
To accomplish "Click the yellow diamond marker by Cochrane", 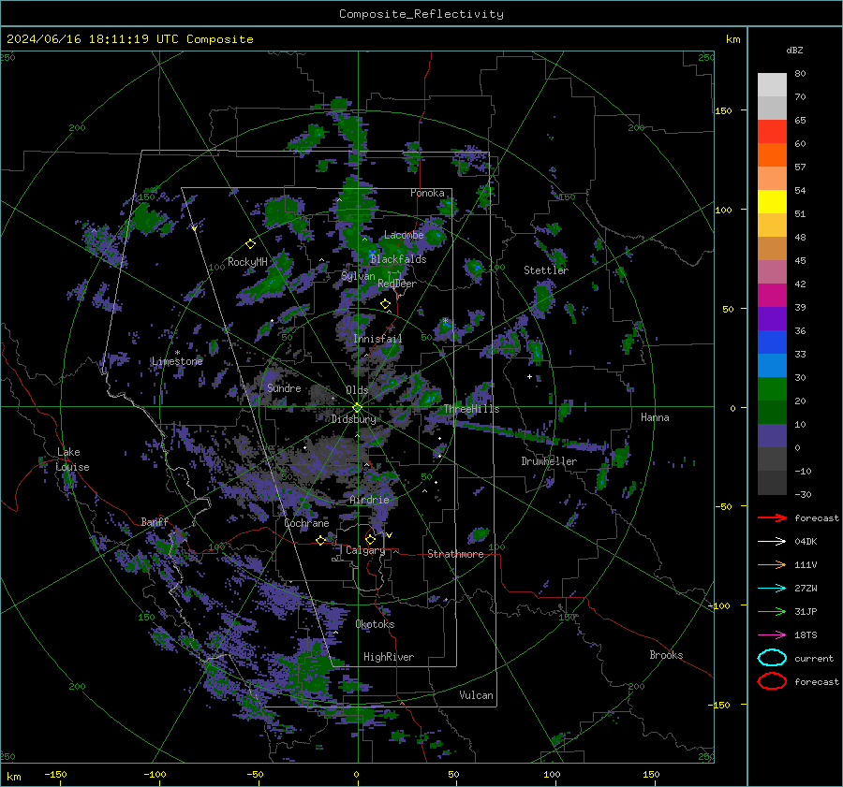I will point(320,540).
